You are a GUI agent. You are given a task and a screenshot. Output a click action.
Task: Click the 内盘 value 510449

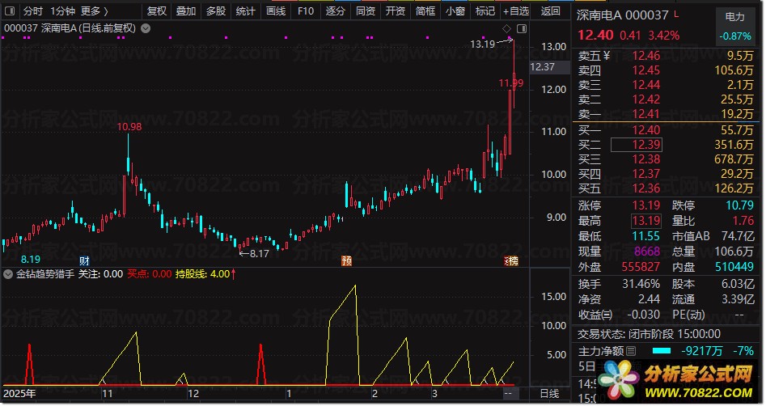click(x=734, y=267)
